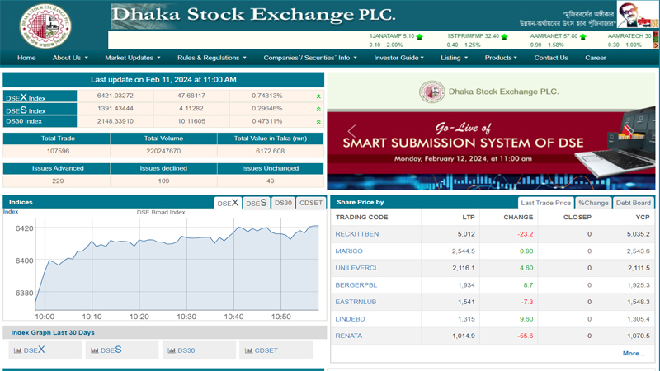The image size is (660, 371).
Task: Switch to the Debt Board tab
Action: [634, 203]
